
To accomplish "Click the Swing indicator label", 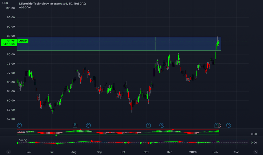I will coord(23,140).
